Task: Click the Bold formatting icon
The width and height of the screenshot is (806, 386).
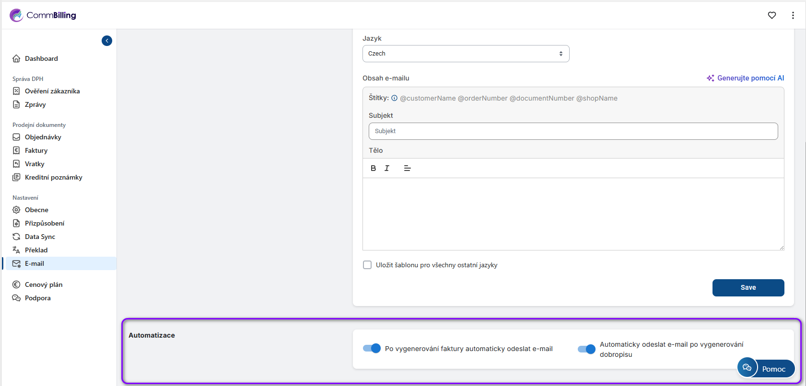Action: click(373, 168)
